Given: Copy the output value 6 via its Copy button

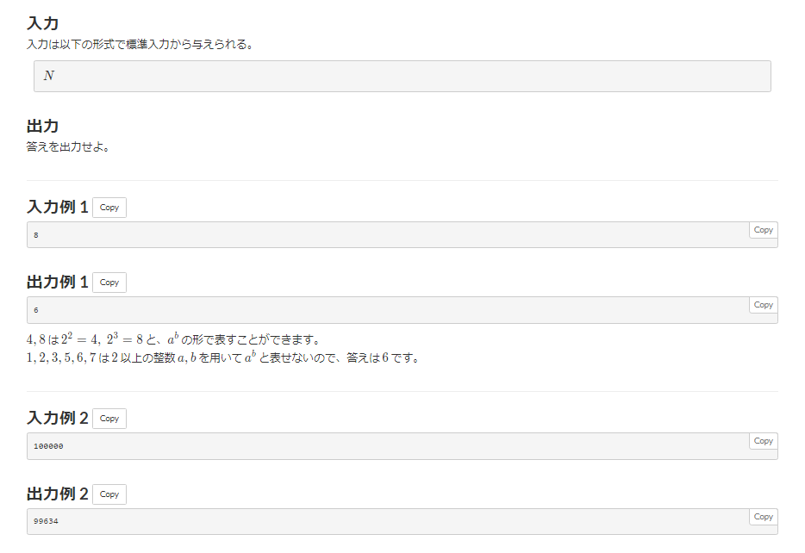Looking at the screenshot, I should (762, 305).
